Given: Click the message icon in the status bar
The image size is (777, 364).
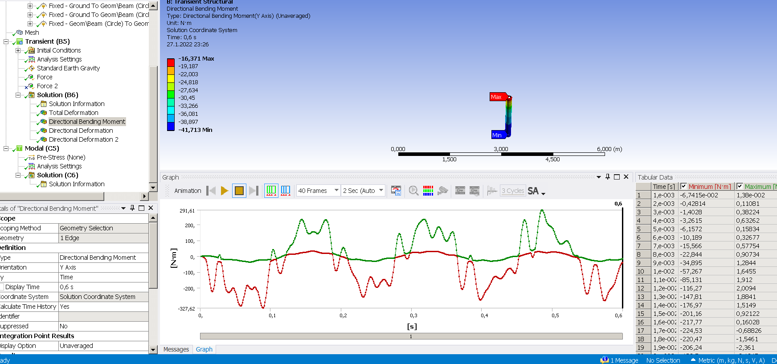Looking at the screenshot, I should 605,360.
